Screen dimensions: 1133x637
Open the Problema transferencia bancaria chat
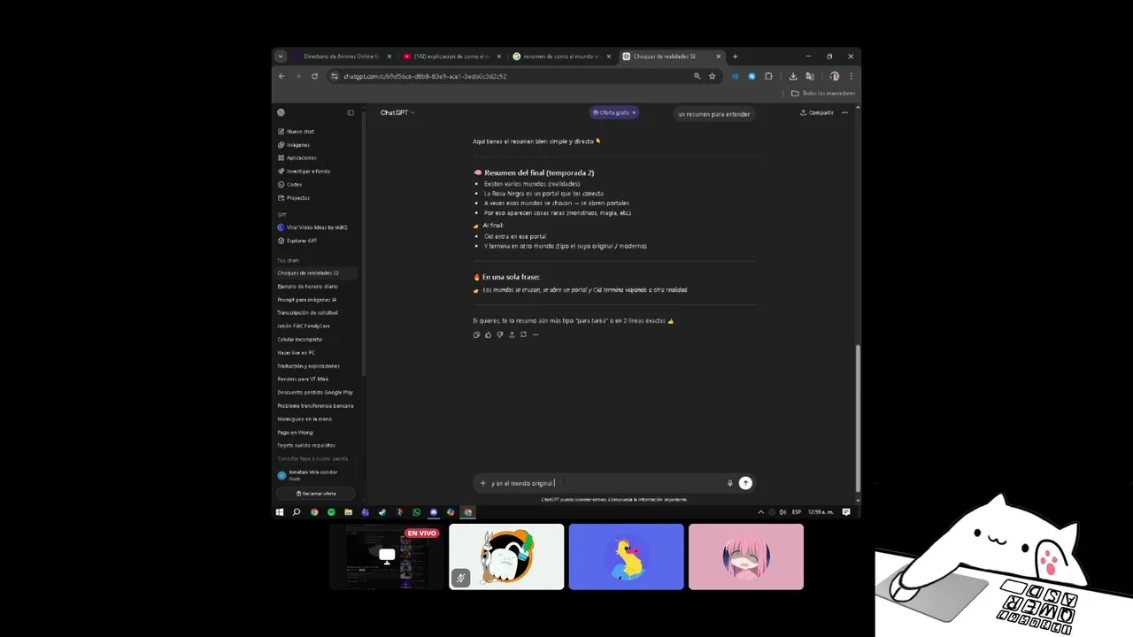(x=317, y=405)
